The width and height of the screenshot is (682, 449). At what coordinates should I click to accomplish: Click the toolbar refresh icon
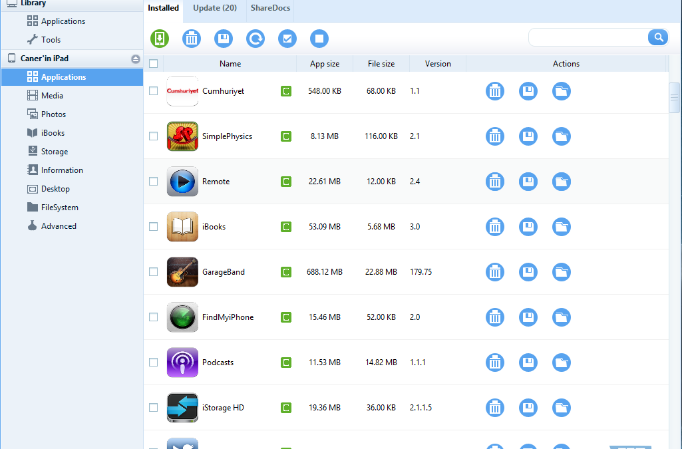click(x=256, y=39)
